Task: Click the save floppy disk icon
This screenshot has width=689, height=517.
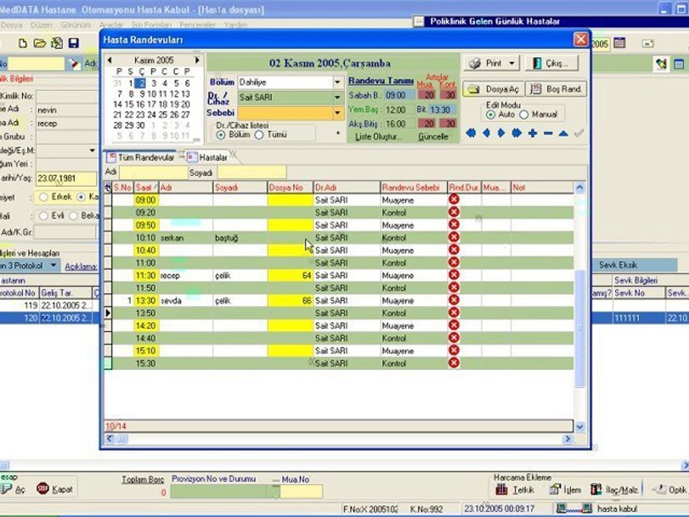Action: (x=73, y=43)
